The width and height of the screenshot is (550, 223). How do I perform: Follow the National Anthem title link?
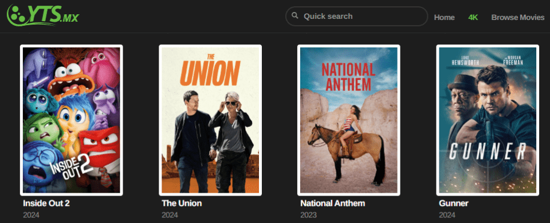click(332, 203)
